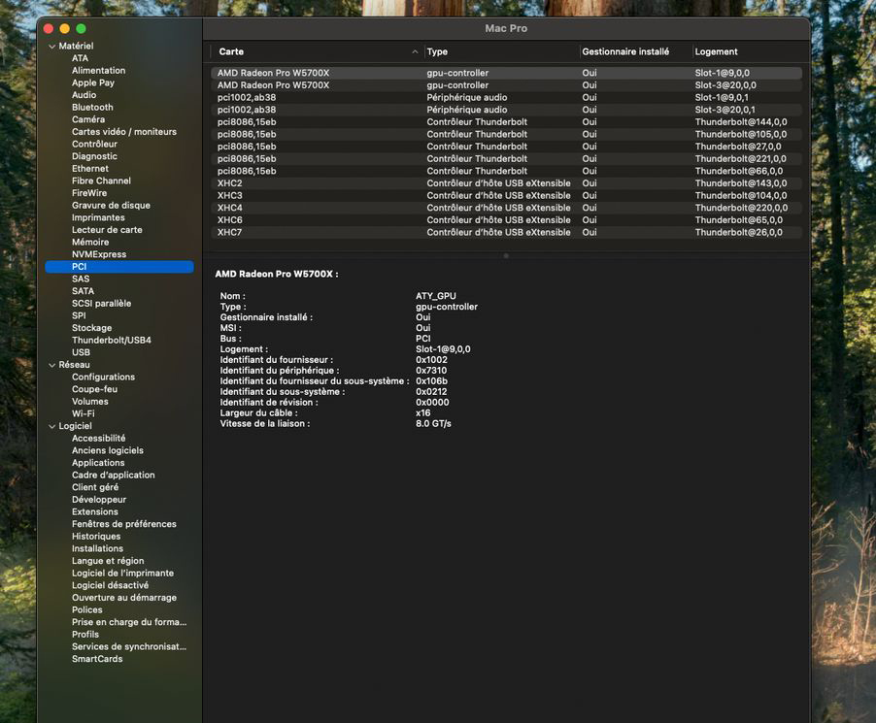Select Langue et région item
The height and width of the screenshot is (723, 876).
[108, 562]
